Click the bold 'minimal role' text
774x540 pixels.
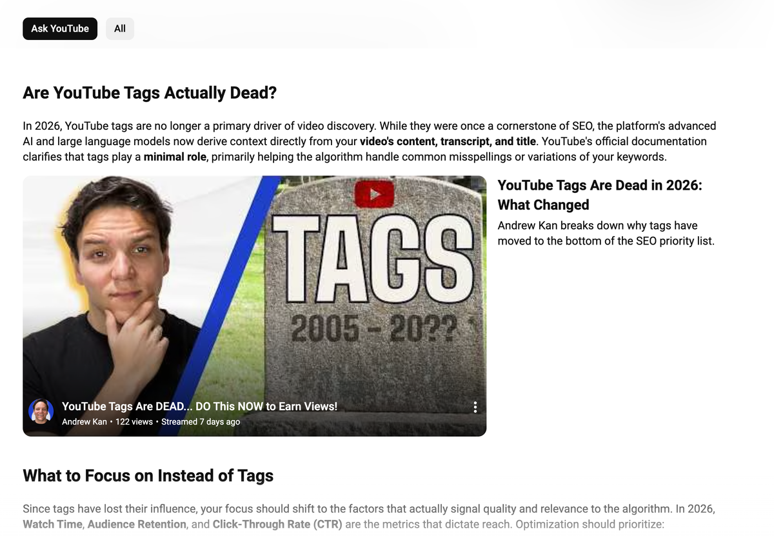pos(175,157)
